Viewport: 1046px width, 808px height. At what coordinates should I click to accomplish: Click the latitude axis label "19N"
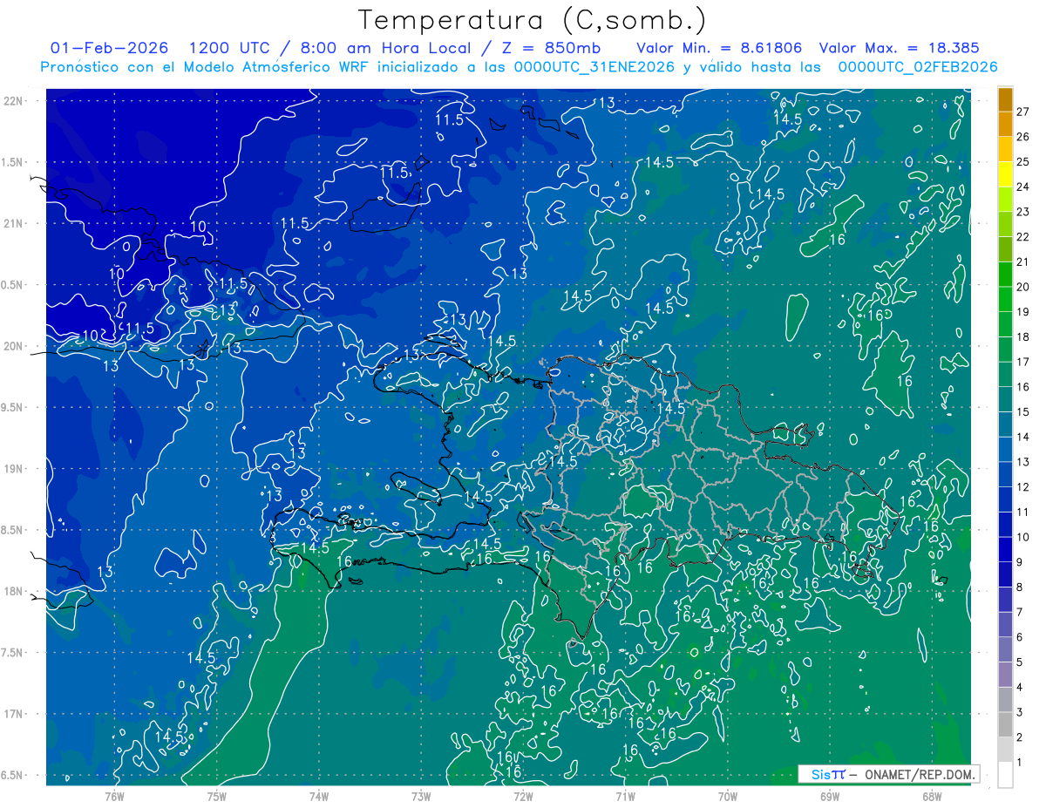coord(13,468)
